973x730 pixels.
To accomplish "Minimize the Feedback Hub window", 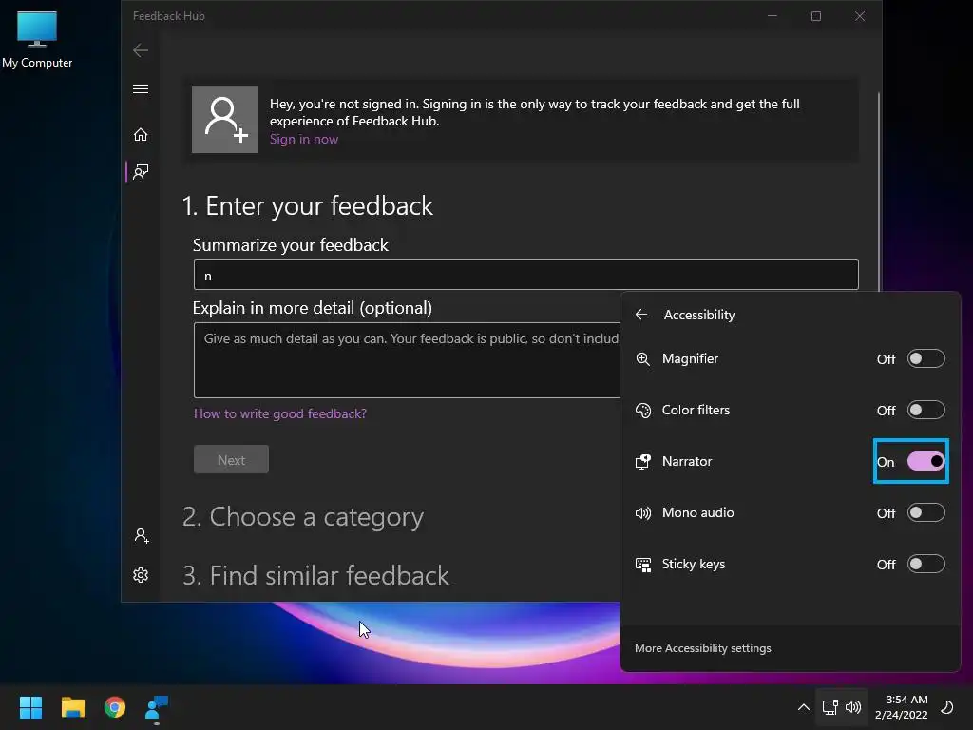I will 773,16.
